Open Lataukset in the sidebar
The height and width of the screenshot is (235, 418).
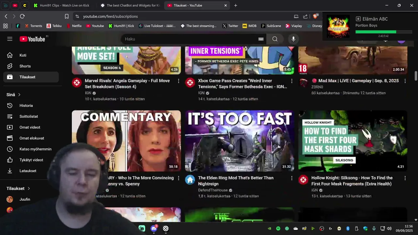coord(31,171)
